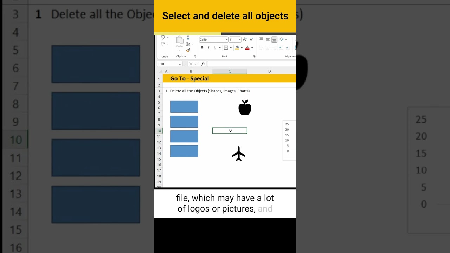Open Clipboard group dialog launcher

(x=195, y=56)
